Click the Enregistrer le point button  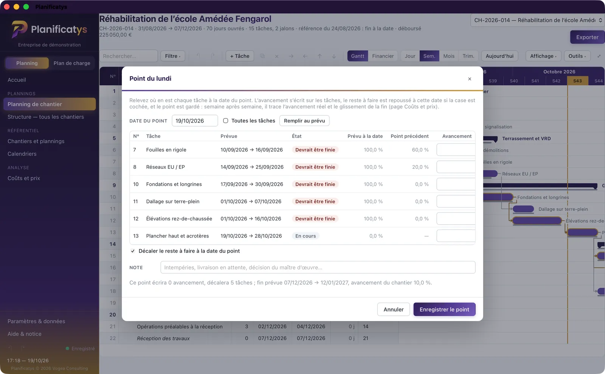(x=444, y=309)
